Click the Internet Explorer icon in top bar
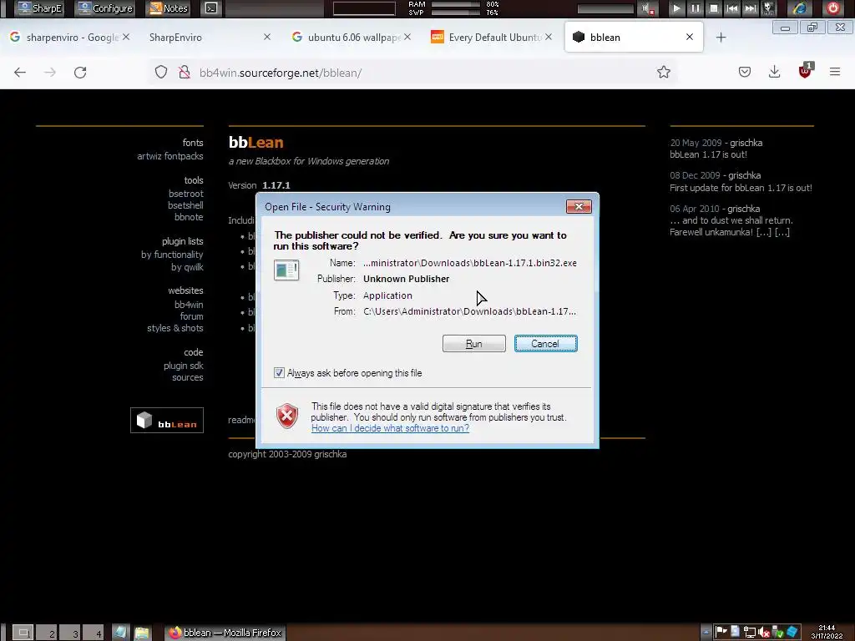The width and height of the screenshot is (855, 641). 799,8
